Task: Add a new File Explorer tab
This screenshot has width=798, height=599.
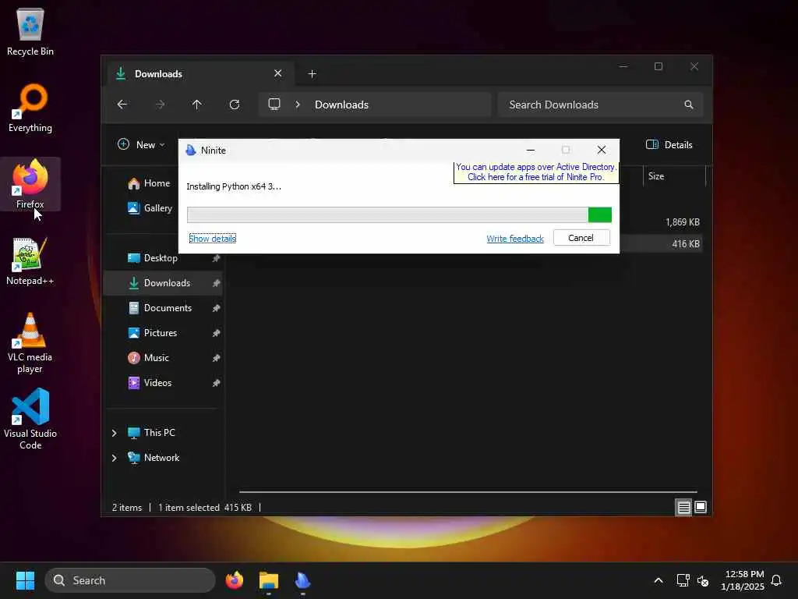Action: [x=312, y=74]
